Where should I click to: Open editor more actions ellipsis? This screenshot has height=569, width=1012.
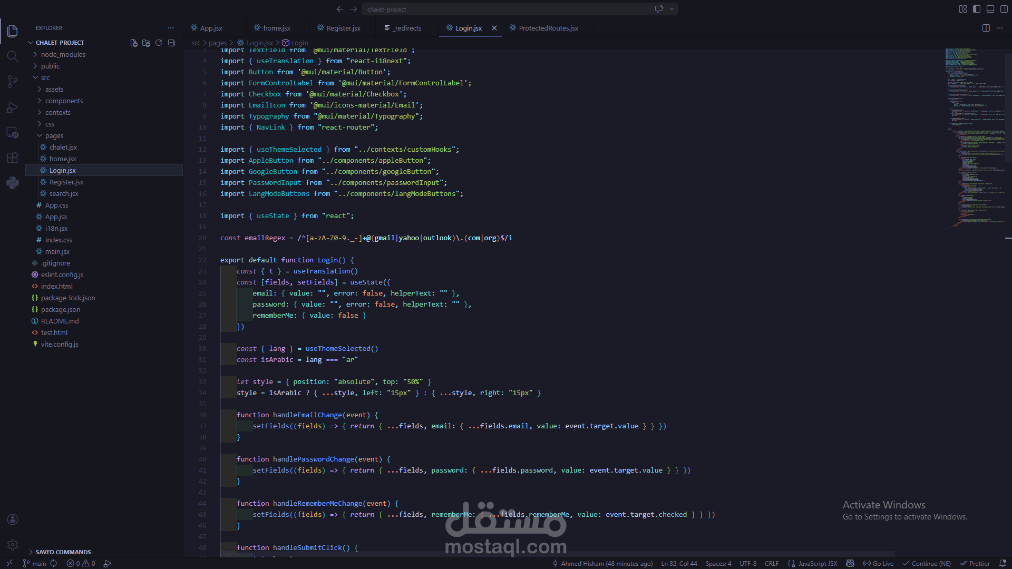click(x=1000, y=28)
